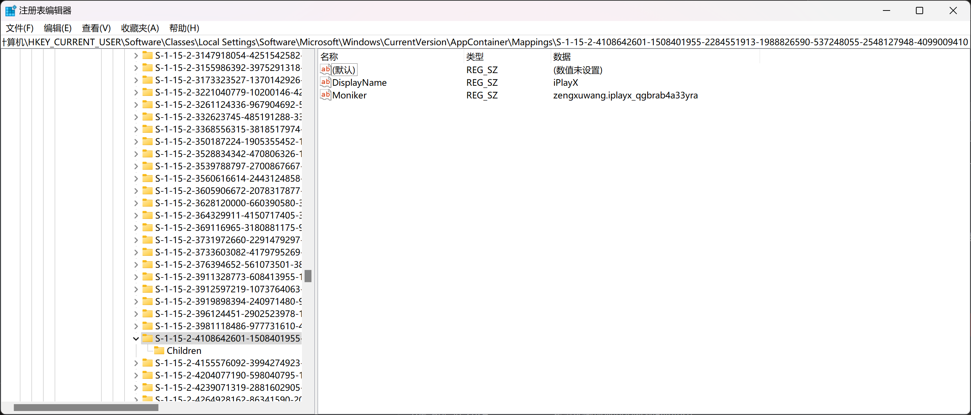
Task: Open the 查看(V) menu
Action: [96, 28]
